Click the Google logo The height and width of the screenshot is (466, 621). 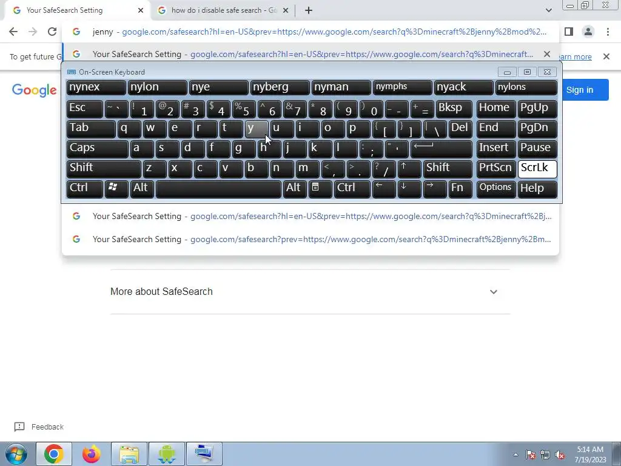tap(34, 90)
